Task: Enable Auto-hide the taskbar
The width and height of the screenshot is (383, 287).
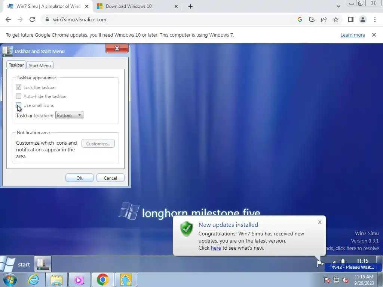Action: (19, 96)
